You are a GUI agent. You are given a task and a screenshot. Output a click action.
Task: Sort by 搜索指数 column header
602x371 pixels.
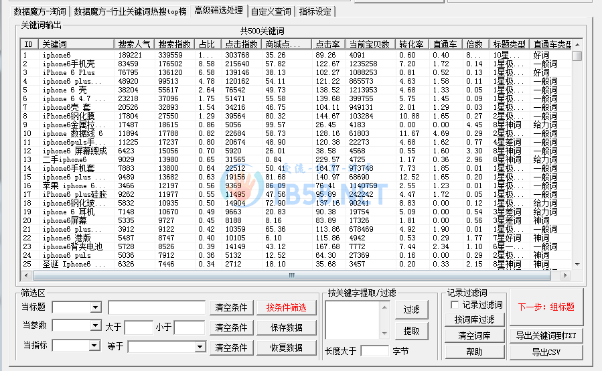pyautogui.click(x=174, y=44)
